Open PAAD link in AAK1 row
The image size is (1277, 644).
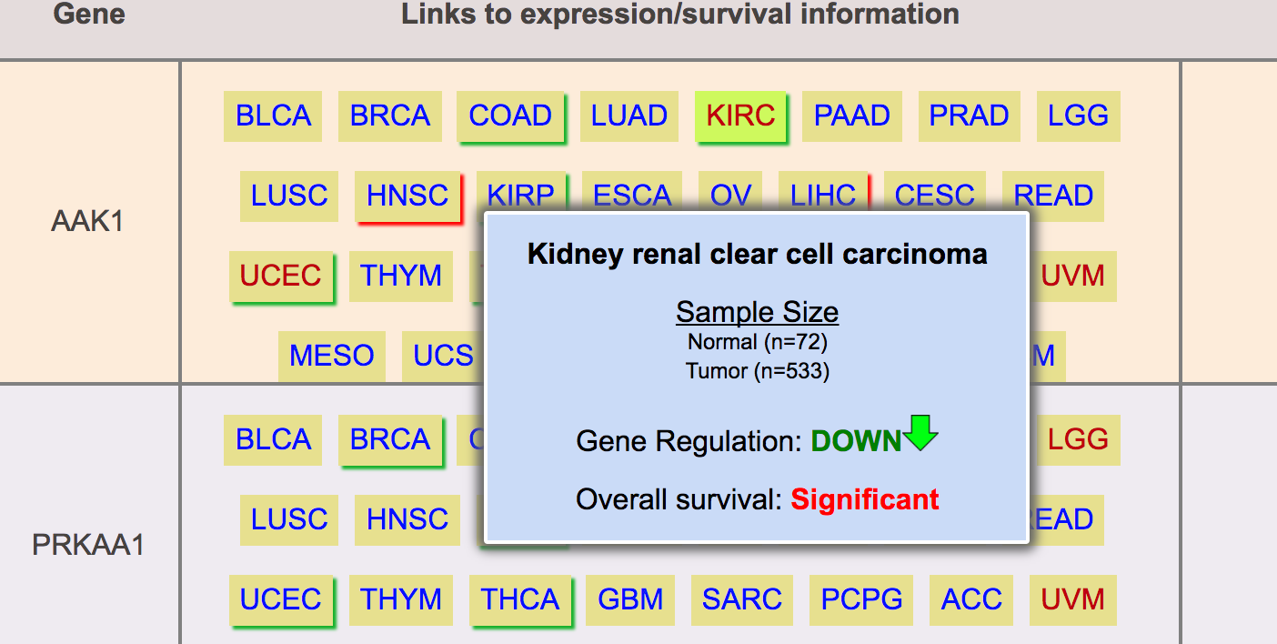click(851, 116)
